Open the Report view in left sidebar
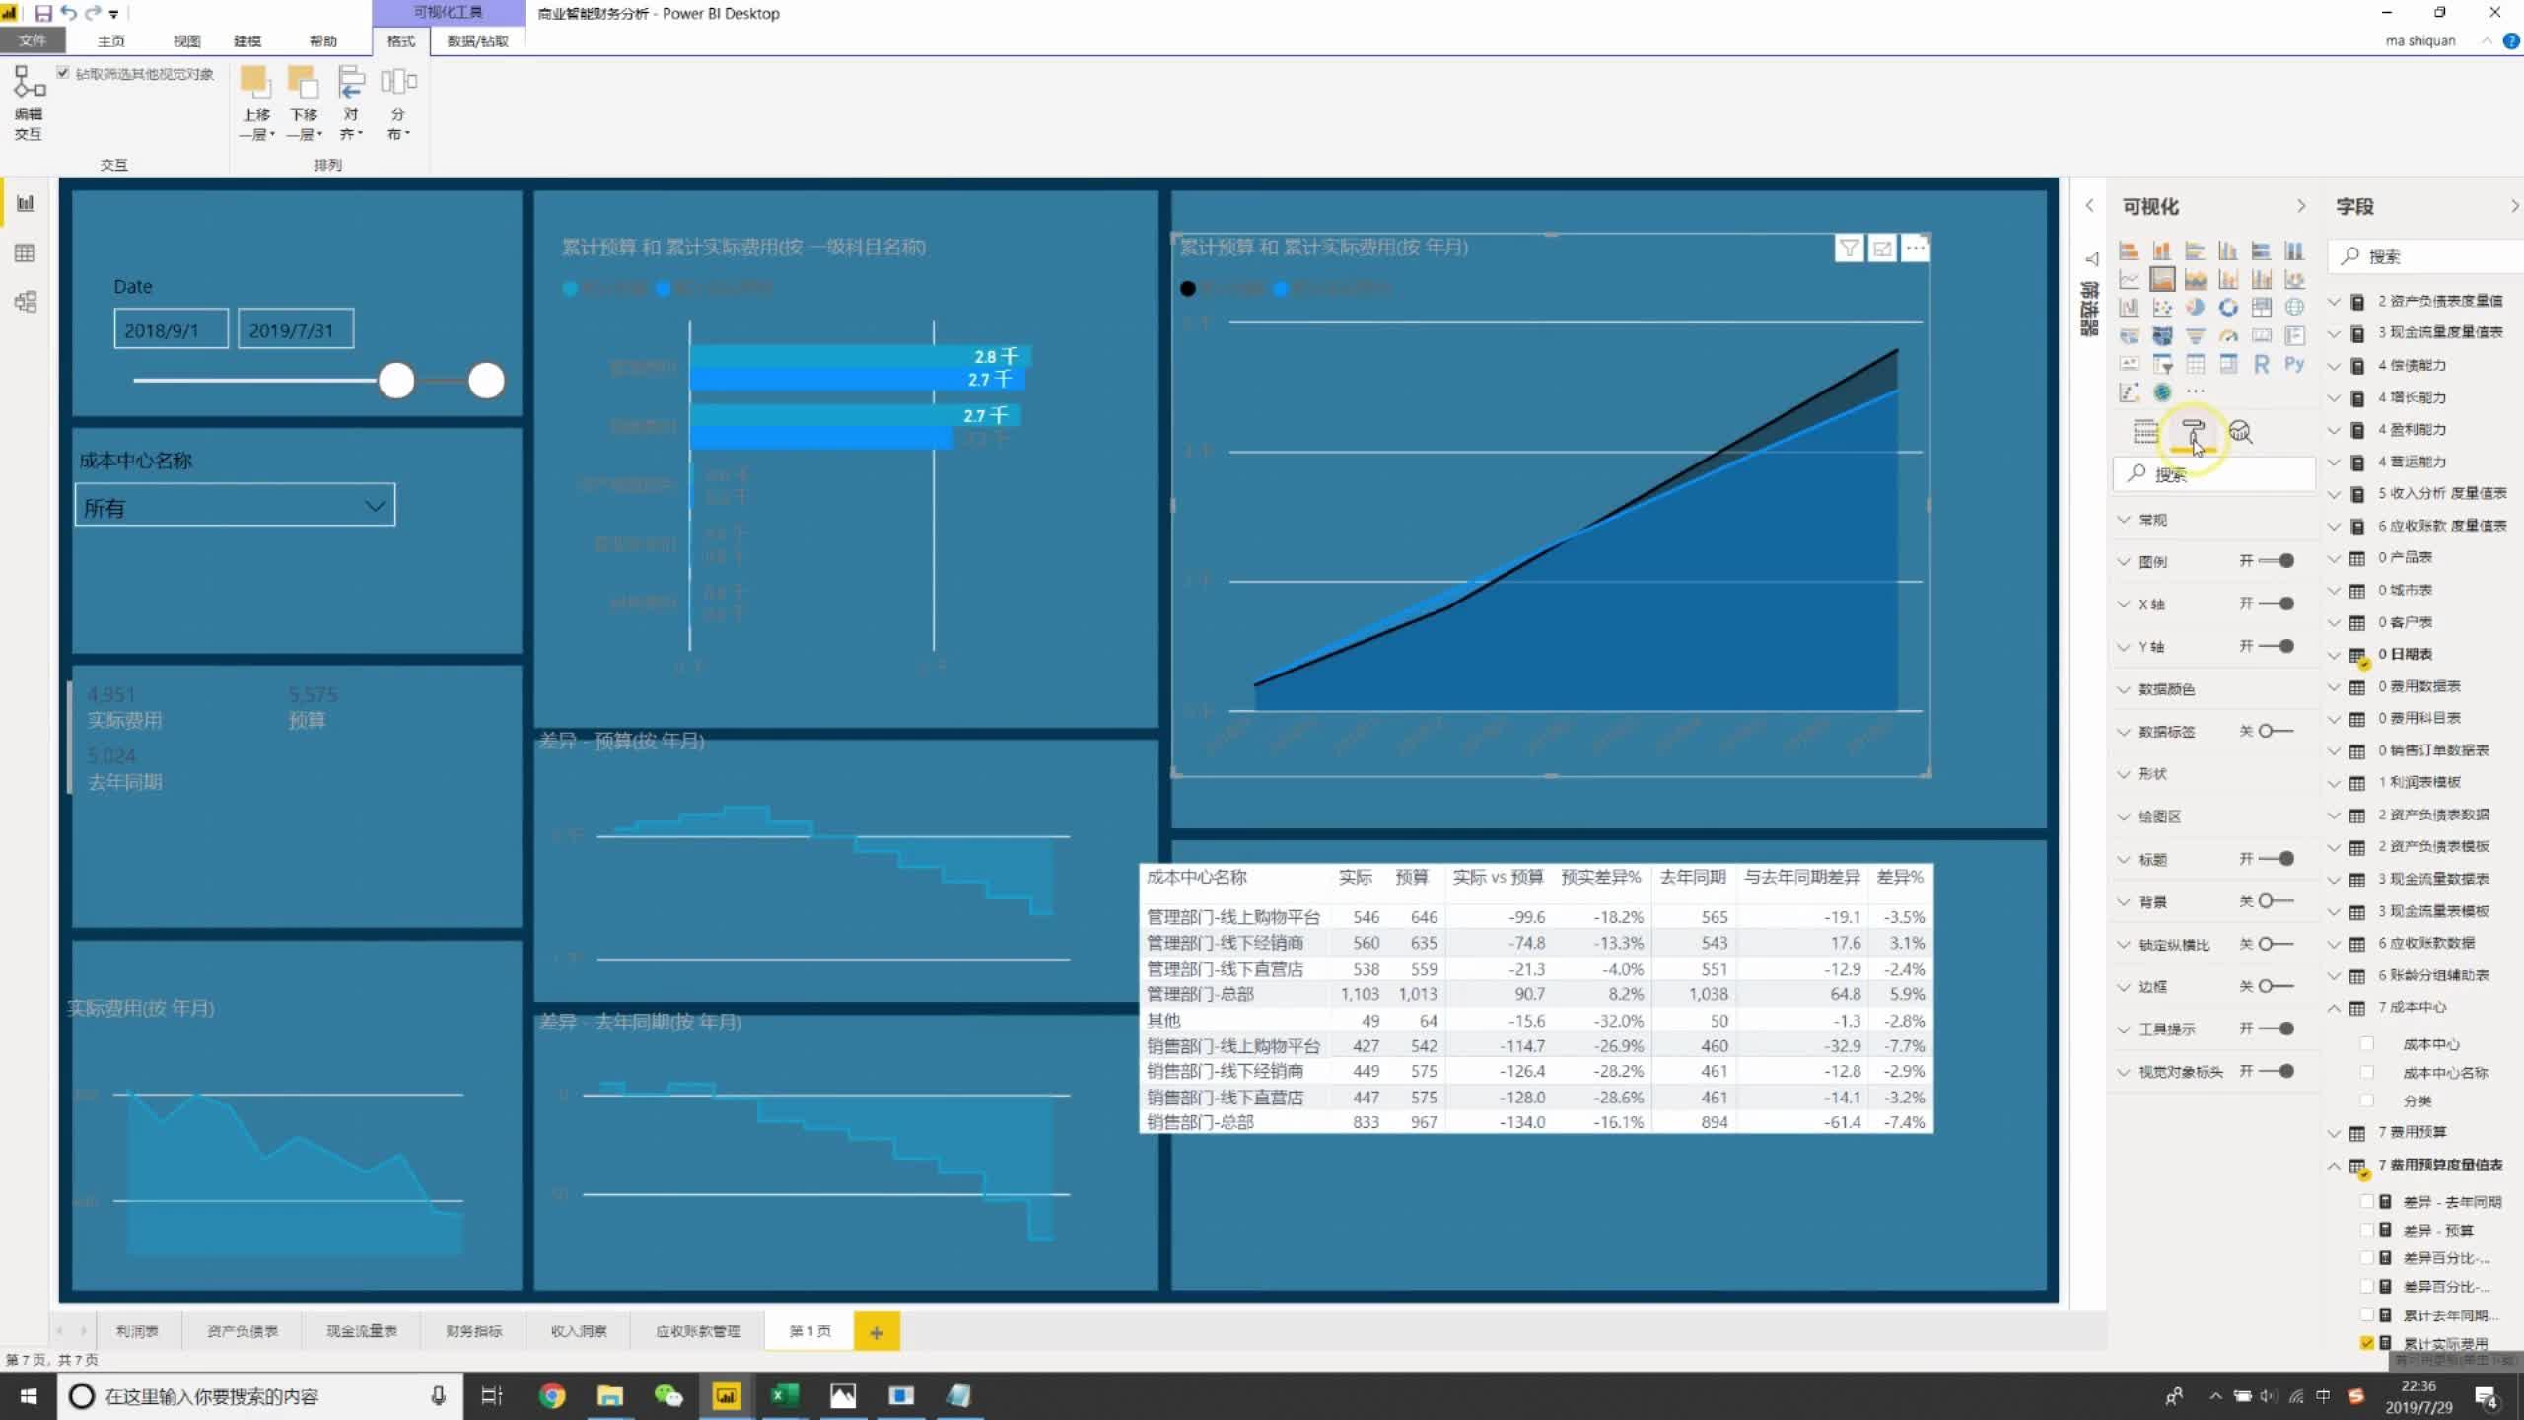The image size is (2524, 1420). click(x=26, y=203)
